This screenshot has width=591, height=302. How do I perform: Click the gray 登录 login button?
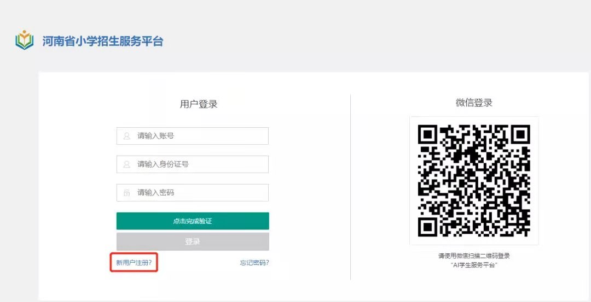[193, 241]
